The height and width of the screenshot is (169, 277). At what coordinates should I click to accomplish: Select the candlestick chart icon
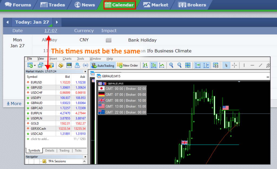[x=153, y=65]
